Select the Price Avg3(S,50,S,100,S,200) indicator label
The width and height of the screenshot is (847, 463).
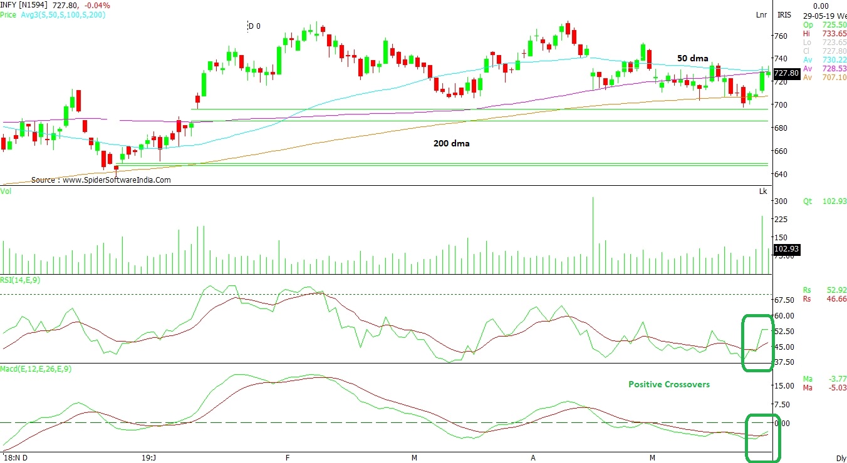click(x=53, y=14)
